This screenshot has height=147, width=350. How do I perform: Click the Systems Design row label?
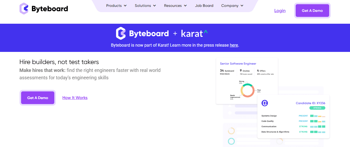[x=269, y=116]
